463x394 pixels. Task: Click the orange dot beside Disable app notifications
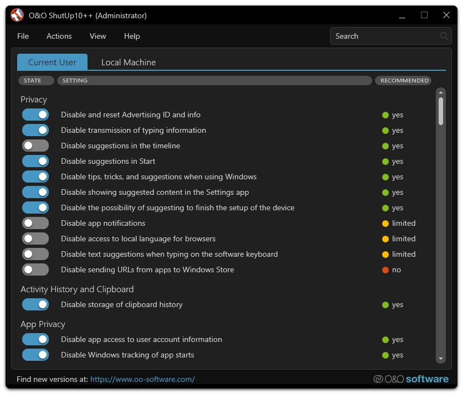[385, 224]
